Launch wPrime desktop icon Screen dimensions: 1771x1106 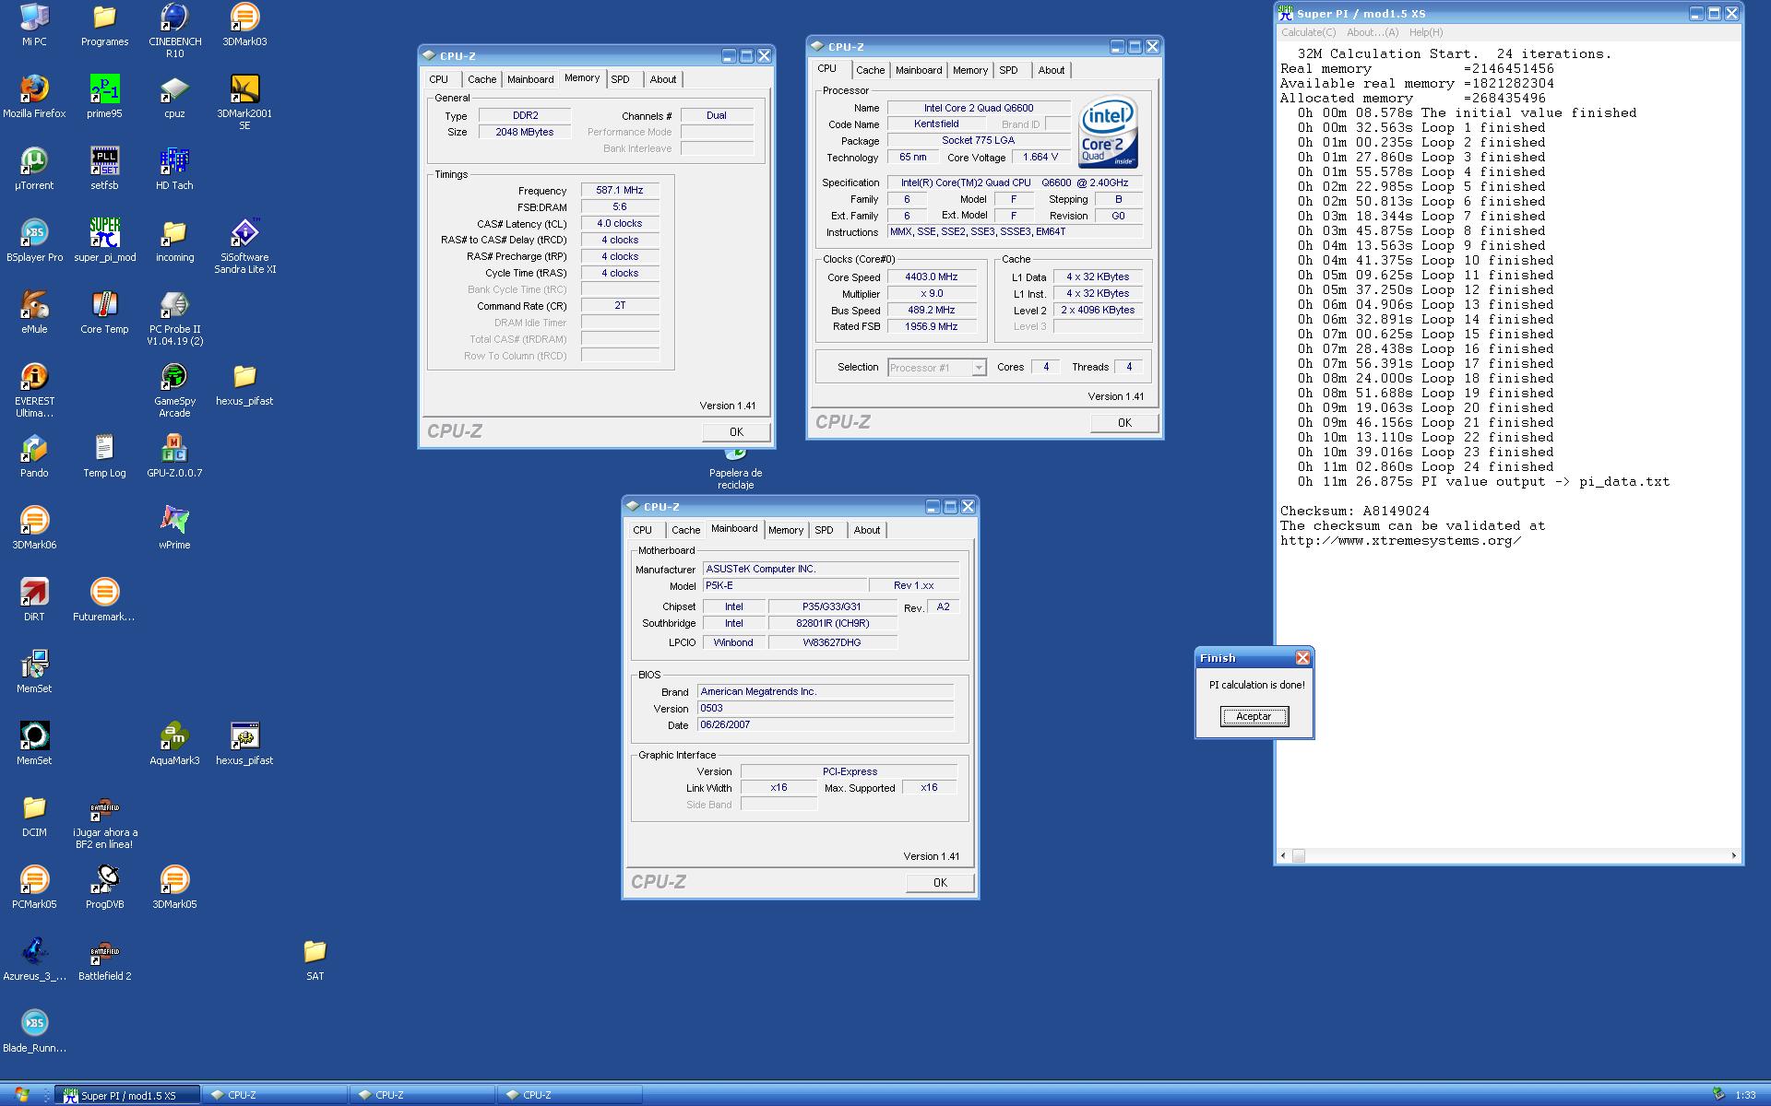click(174, 521)
